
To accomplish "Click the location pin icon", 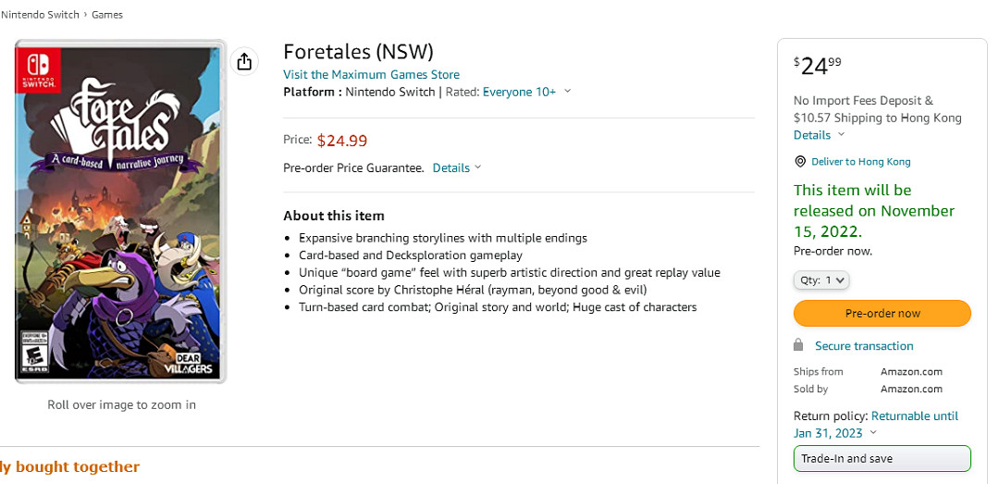I will click(x=800, y=161).
